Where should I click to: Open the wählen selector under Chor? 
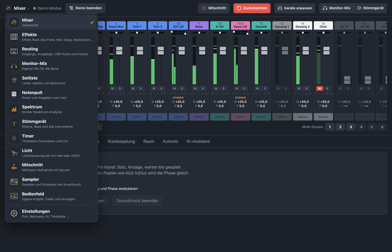pyautogui.click(x=323, y=117)
